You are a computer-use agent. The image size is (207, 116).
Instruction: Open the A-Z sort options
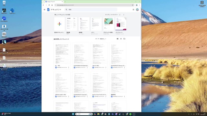coord(121,39)
